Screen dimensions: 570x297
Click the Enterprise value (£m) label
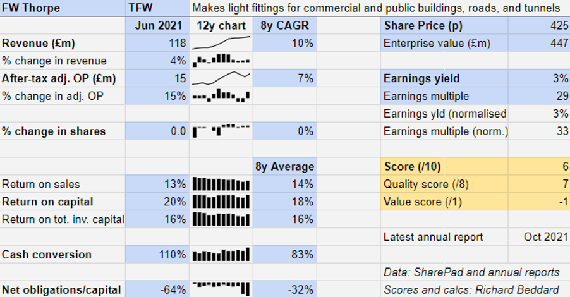[444, 43]
